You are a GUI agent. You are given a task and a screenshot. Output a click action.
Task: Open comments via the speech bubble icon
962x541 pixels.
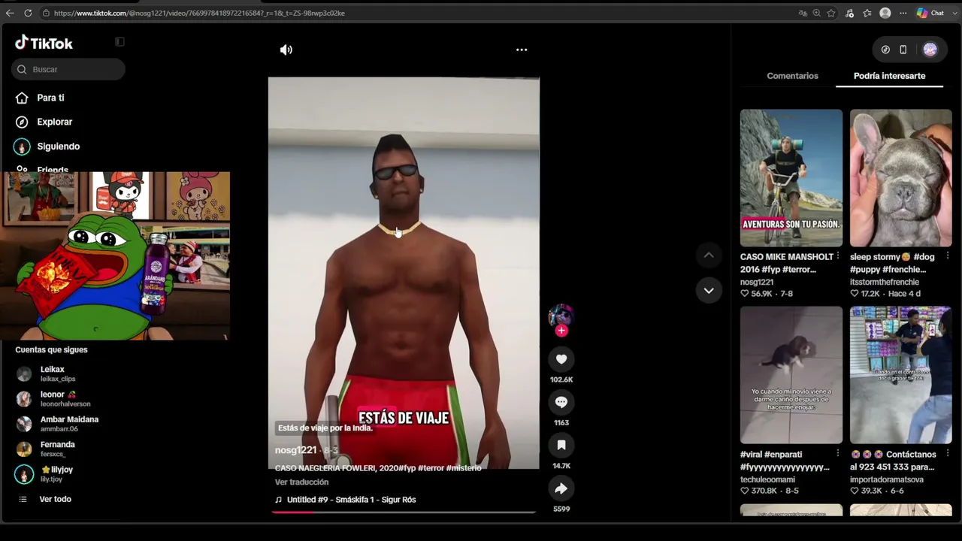tap(561, 402)
